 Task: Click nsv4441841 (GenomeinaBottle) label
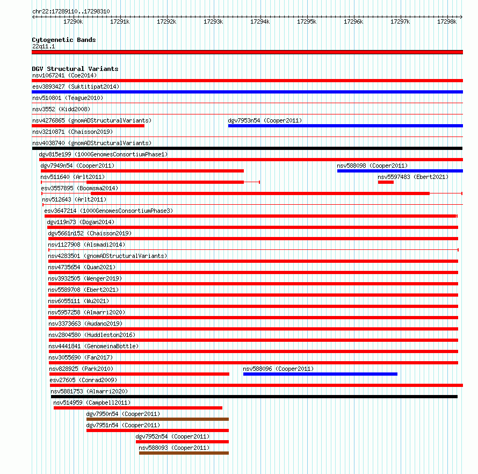(93, 346)
